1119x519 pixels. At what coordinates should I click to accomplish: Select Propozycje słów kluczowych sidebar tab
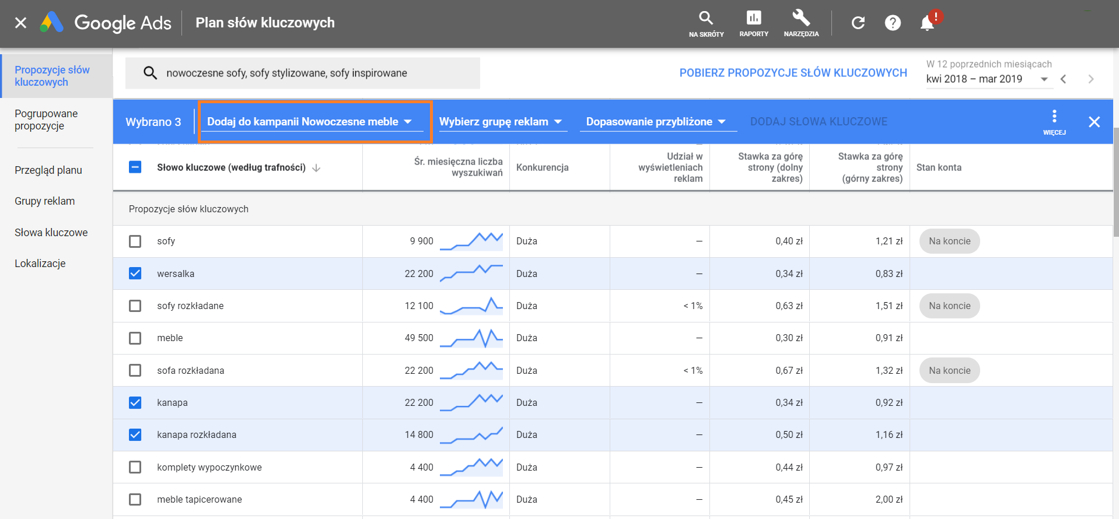[x=56, y=76]
